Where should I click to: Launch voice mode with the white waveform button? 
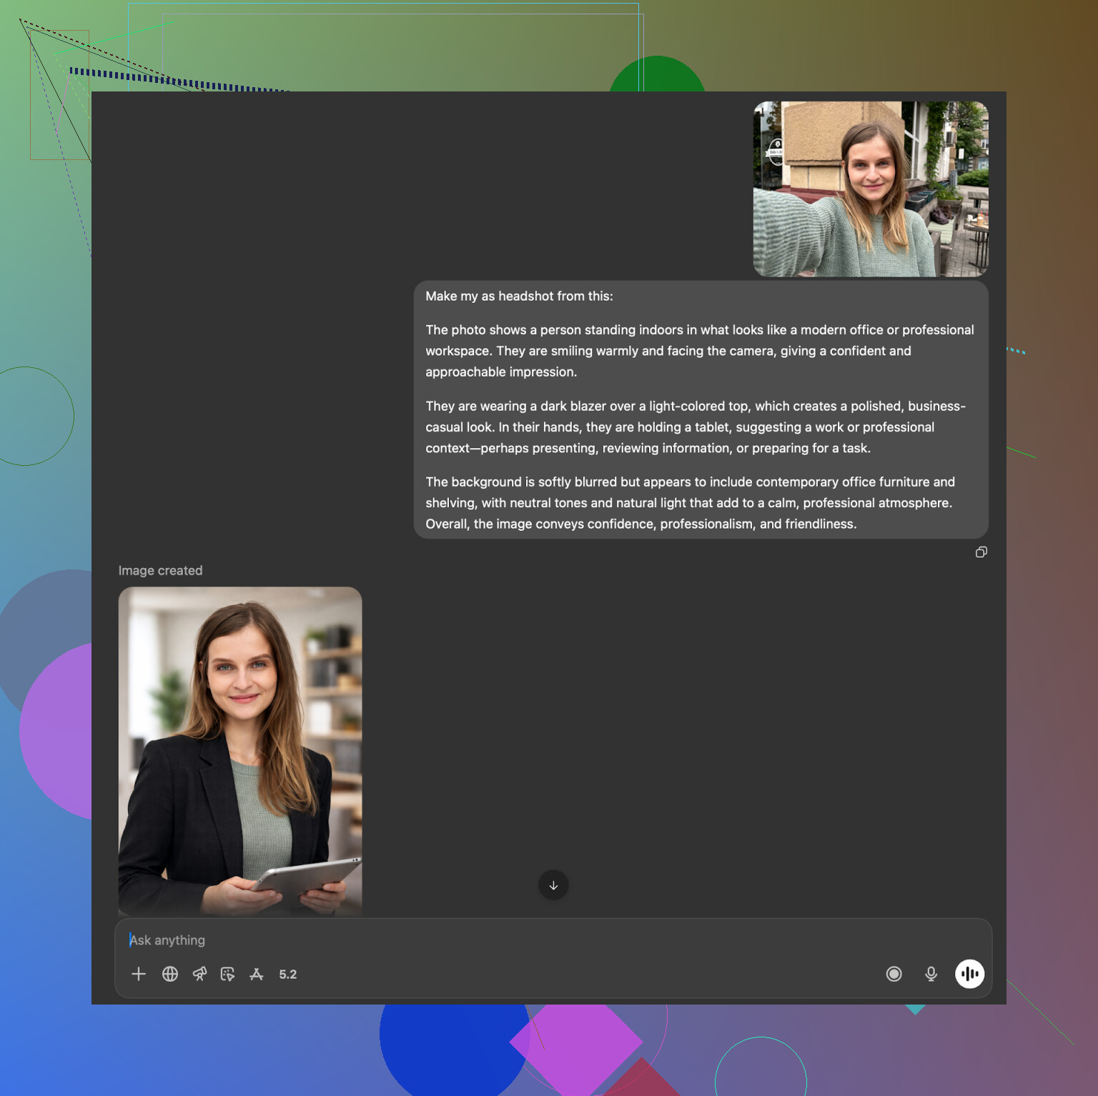coord(969,974)
